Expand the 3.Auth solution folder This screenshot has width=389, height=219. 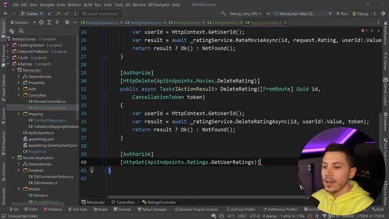click(x=8, y=58)
